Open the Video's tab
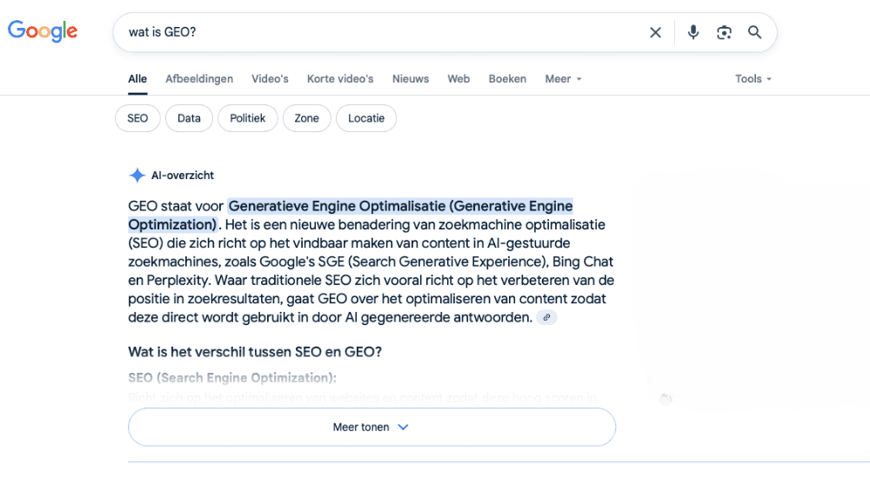 pyautogui.click(x=270, y=79)
